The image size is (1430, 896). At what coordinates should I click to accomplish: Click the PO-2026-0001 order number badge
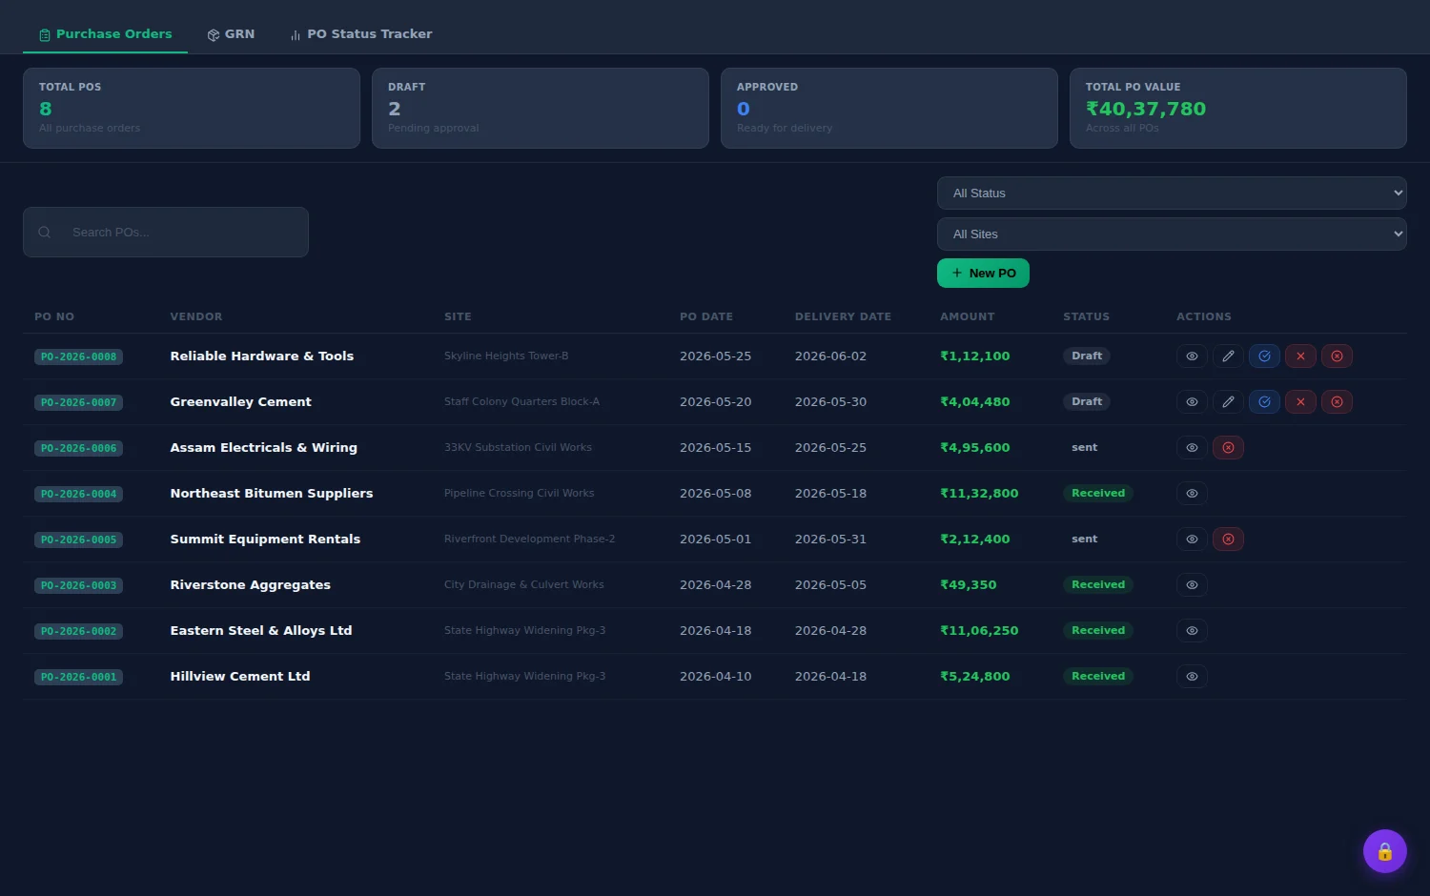click(x=78, y=677)
